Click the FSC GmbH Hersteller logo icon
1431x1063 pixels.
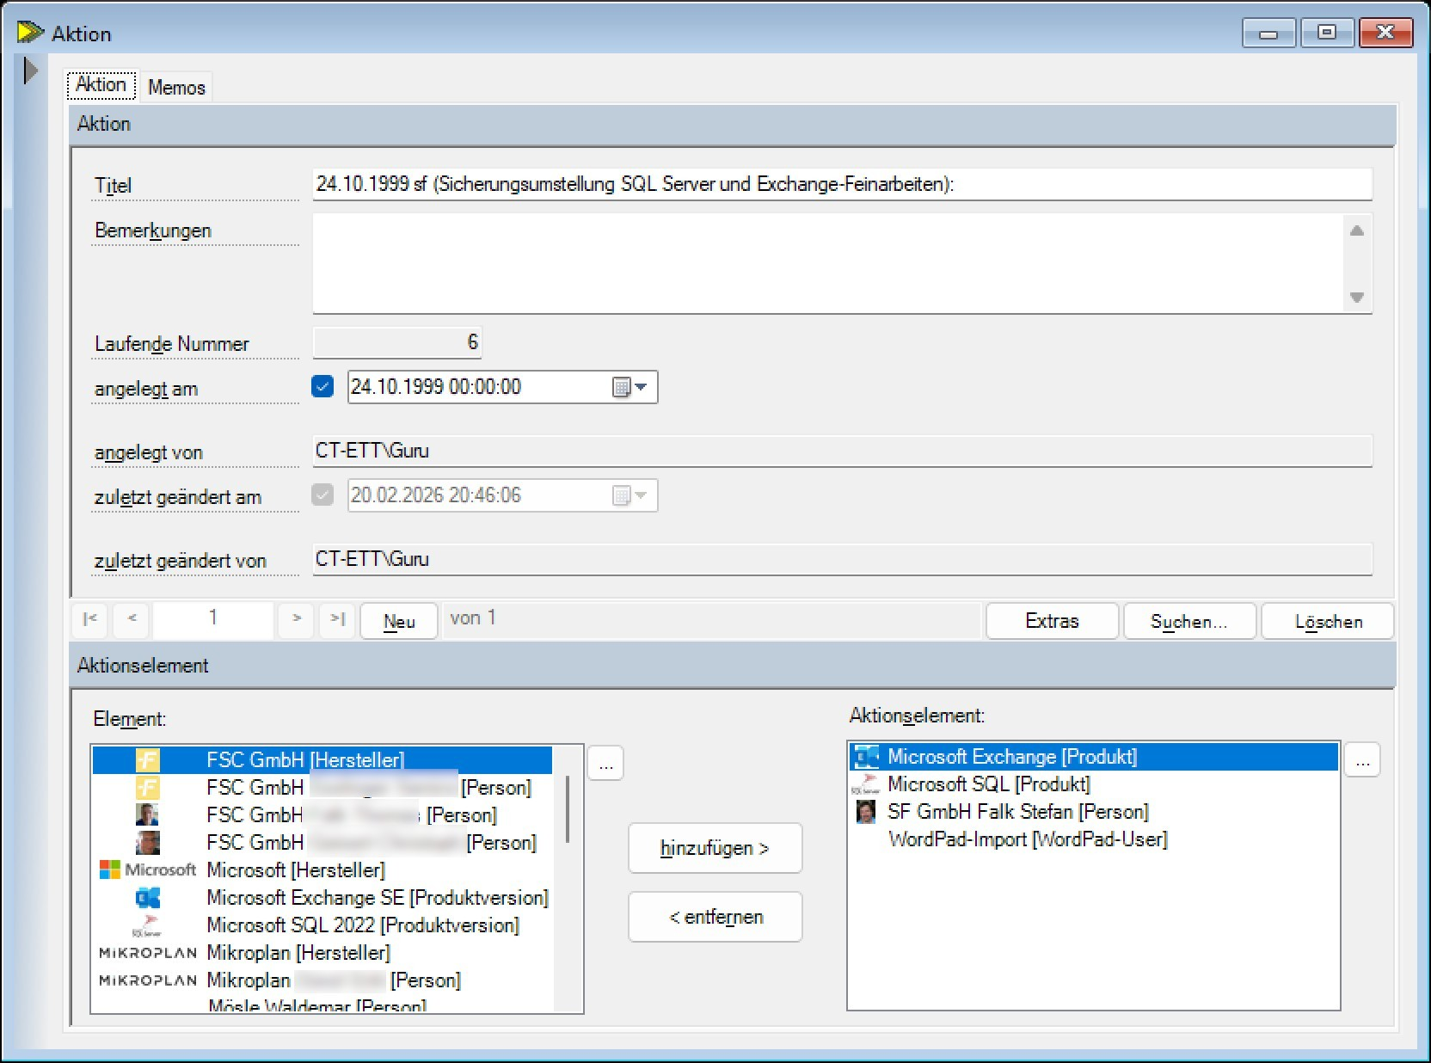tap(146, 760)
